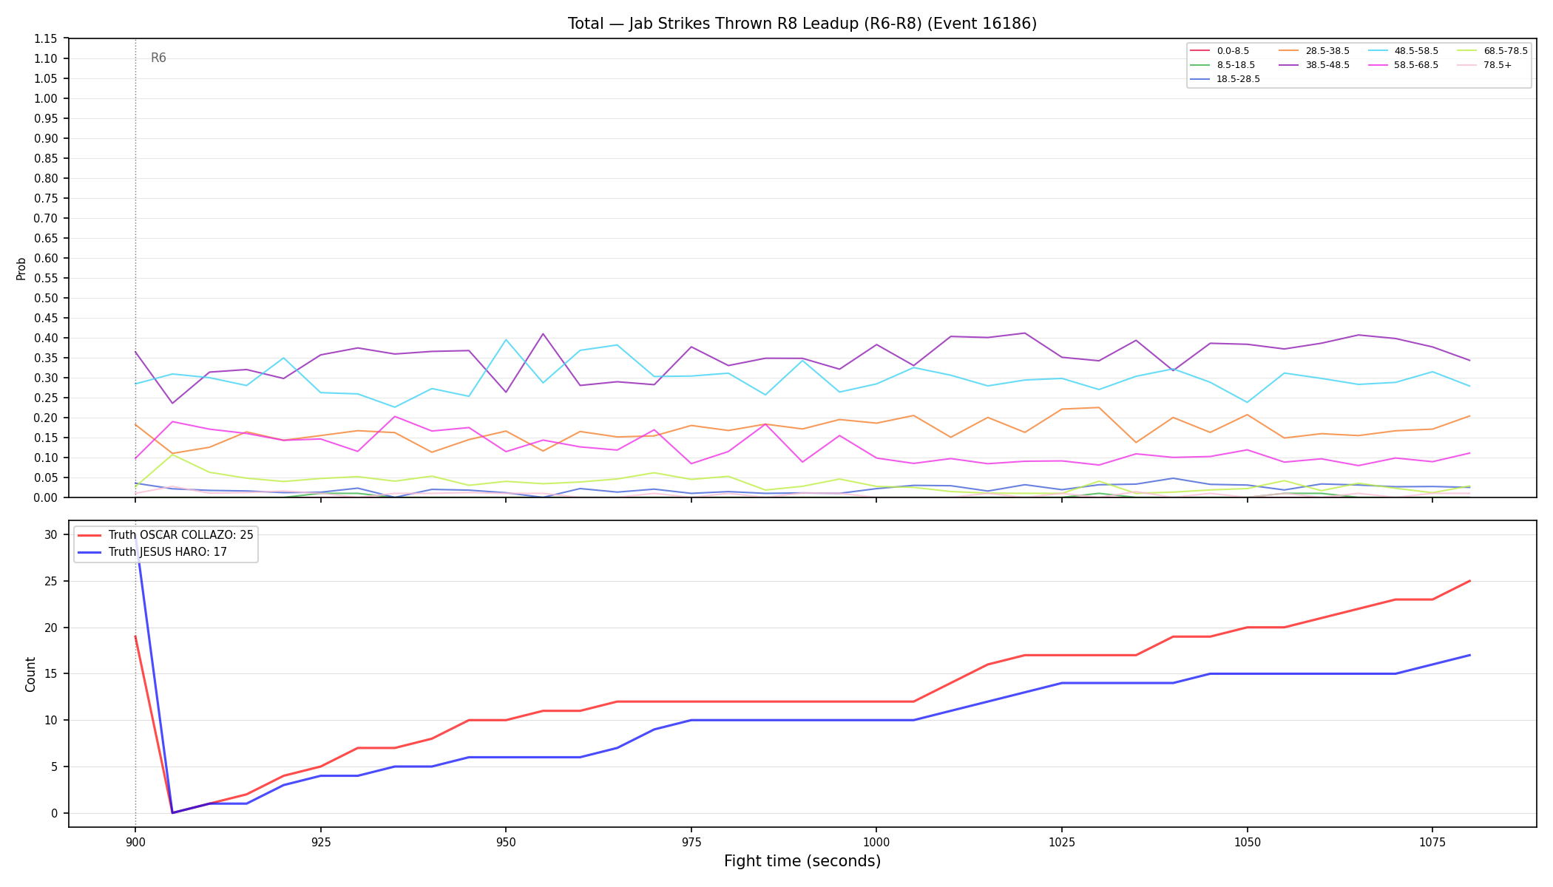The height and width of the screenshot is (887, 1553).
Task: Click the 25 count tick label
Action: (51, 581)
